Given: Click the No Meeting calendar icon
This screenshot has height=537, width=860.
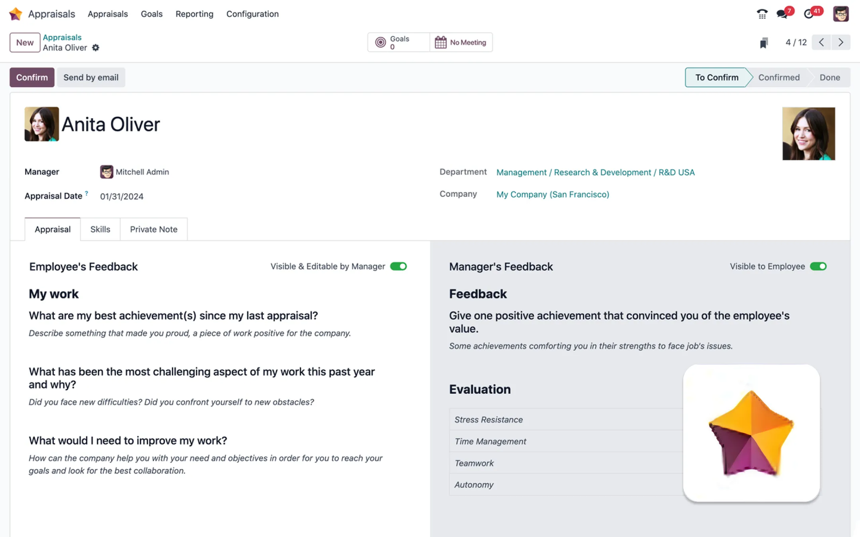Looking at the screenshot, I should pyautogui.click(x=441, y=43).
